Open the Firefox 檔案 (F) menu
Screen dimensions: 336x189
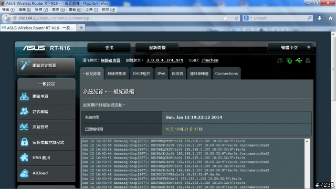(8, 9)
